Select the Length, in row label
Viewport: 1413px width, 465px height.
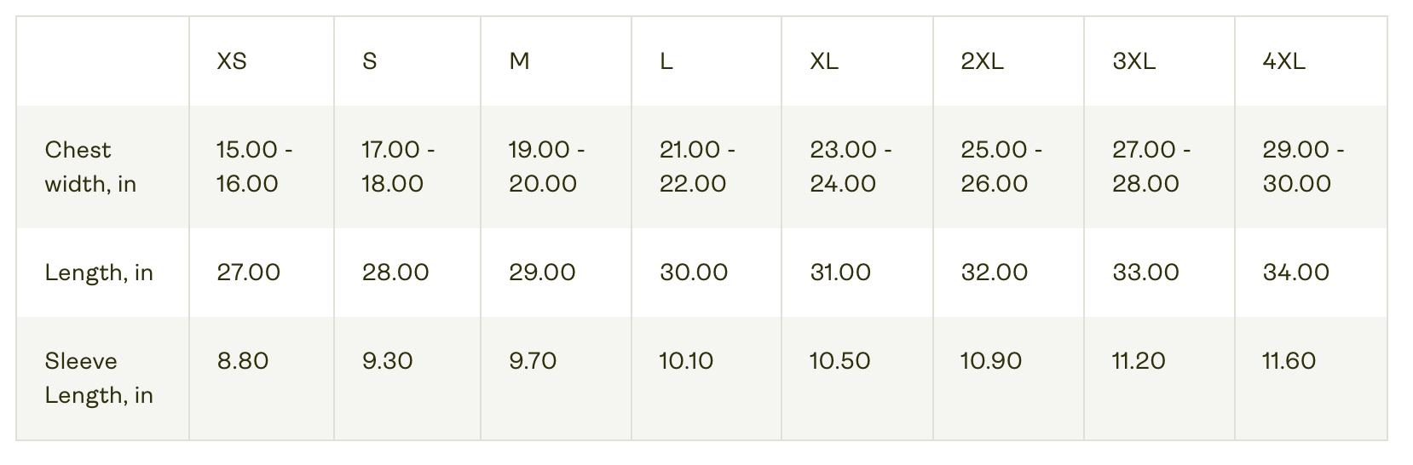pos(99,273)
